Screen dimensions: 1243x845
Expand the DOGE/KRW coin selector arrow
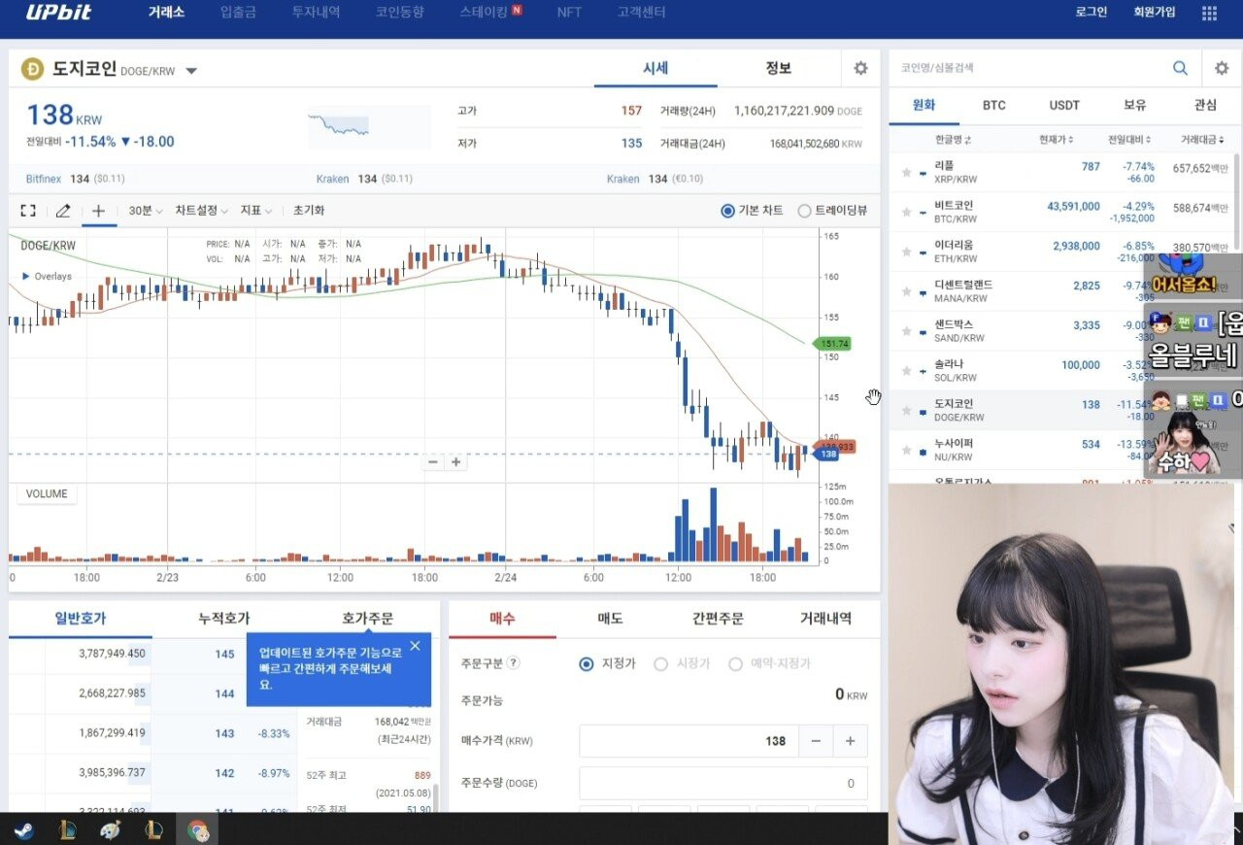point(191,71)
